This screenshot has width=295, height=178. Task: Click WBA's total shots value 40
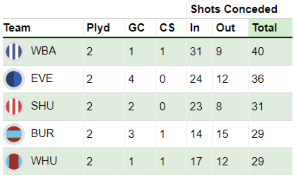258,51
